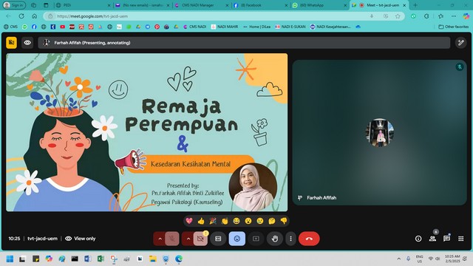Open more options three-dot menu
Image resolution: width=473 pixels, height=266 pixels.
pyautogui.click(x=290, y=239)
